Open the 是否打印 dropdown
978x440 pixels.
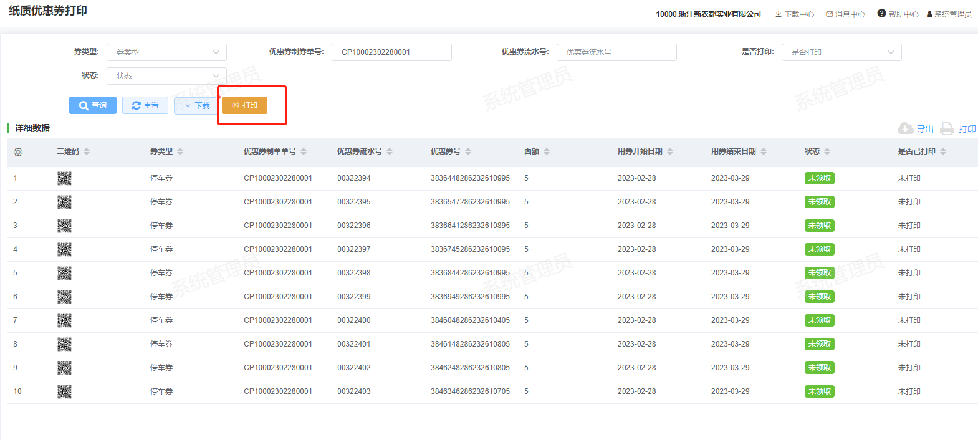841,52
